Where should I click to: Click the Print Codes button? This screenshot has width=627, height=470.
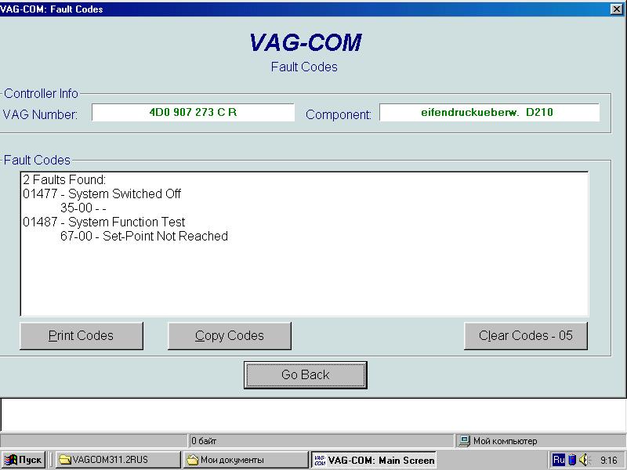(81, 336)
